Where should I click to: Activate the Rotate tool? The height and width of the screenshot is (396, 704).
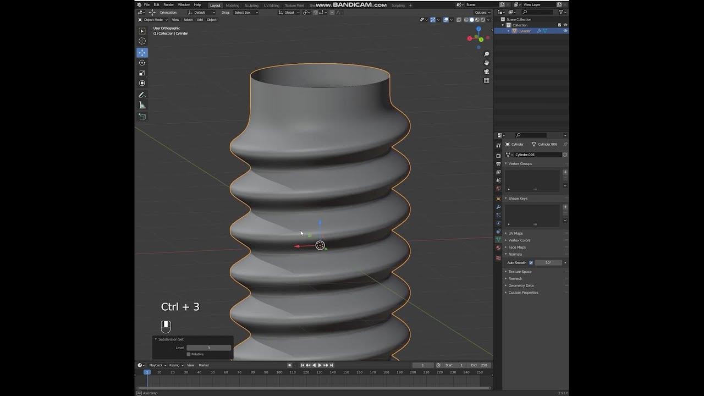[142, 63]
